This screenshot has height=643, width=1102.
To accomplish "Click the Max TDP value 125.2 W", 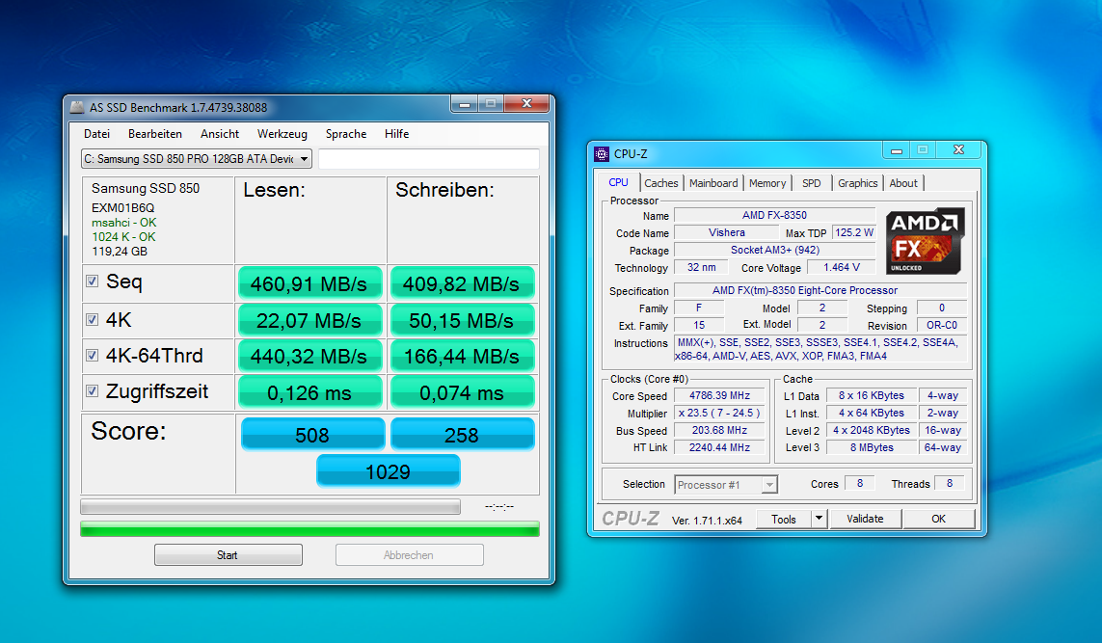I will [x=854, y=232].
